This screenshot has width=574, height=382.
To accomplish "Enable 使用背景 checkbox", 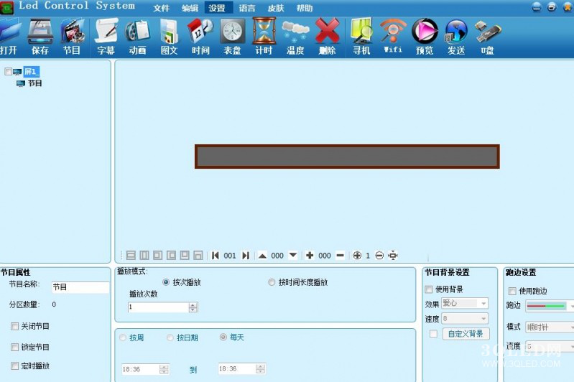I will pos(429,289).
